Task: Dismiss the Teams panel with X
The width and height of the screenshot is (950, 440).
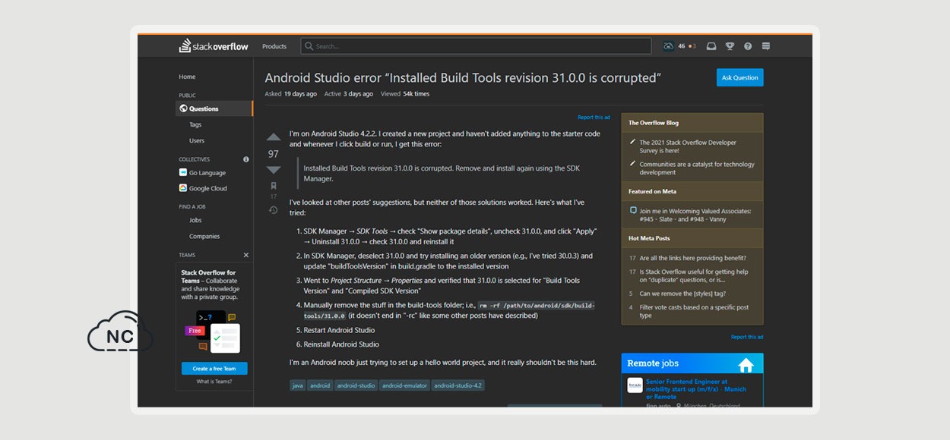Action: click(x=246, y=255)
